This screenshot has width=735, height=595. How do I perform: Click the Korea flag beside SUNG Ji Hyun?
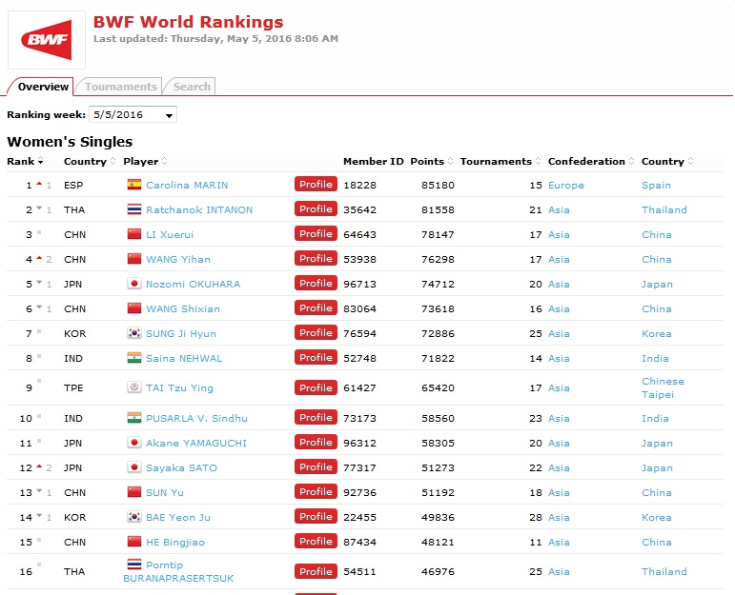tap(134, 333)
